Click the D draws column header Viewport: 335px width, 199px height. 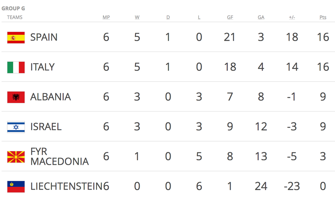168,17
